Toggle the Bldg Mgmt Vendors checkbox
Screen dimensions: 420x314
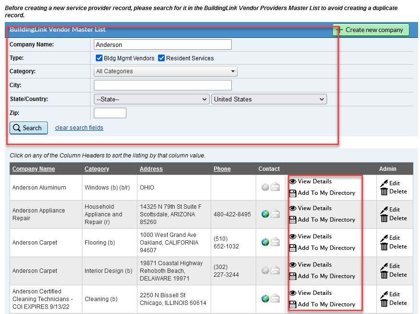tap(99, 58)
